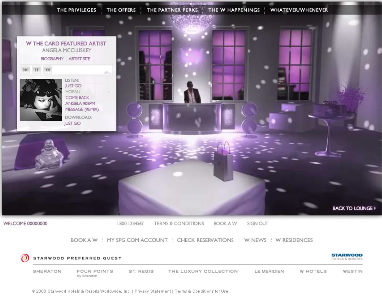382x301 pixels.
Task: Expand the WHATEVER/WHENEVER section
Action: [300, 10]
